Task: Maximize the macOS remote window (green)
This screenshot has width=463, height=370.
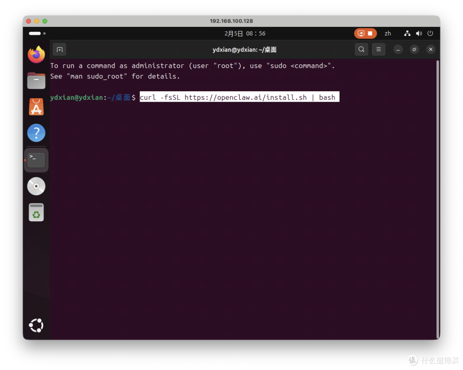Action: point(45,21)
